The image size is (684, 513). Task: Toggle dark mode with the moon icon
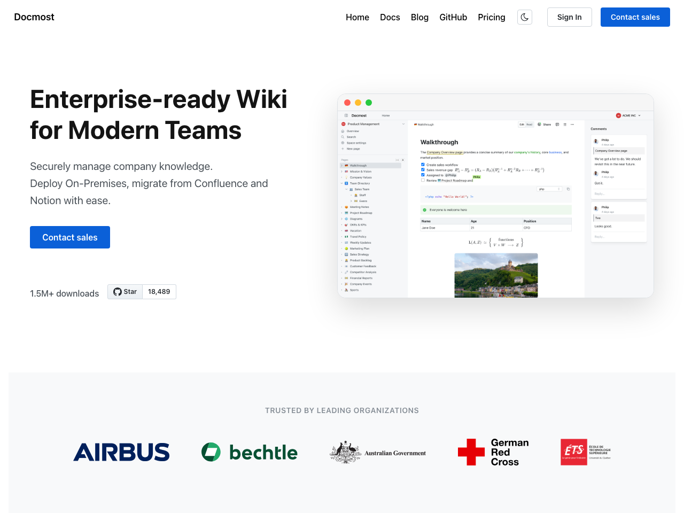(525, 17)
